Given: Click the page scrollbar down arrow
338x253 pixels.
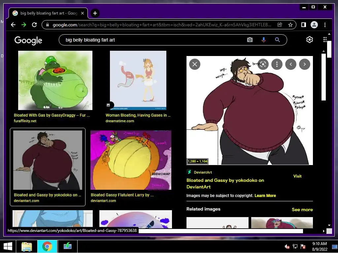Looking at the screenshot, I should tap(329, 225).
